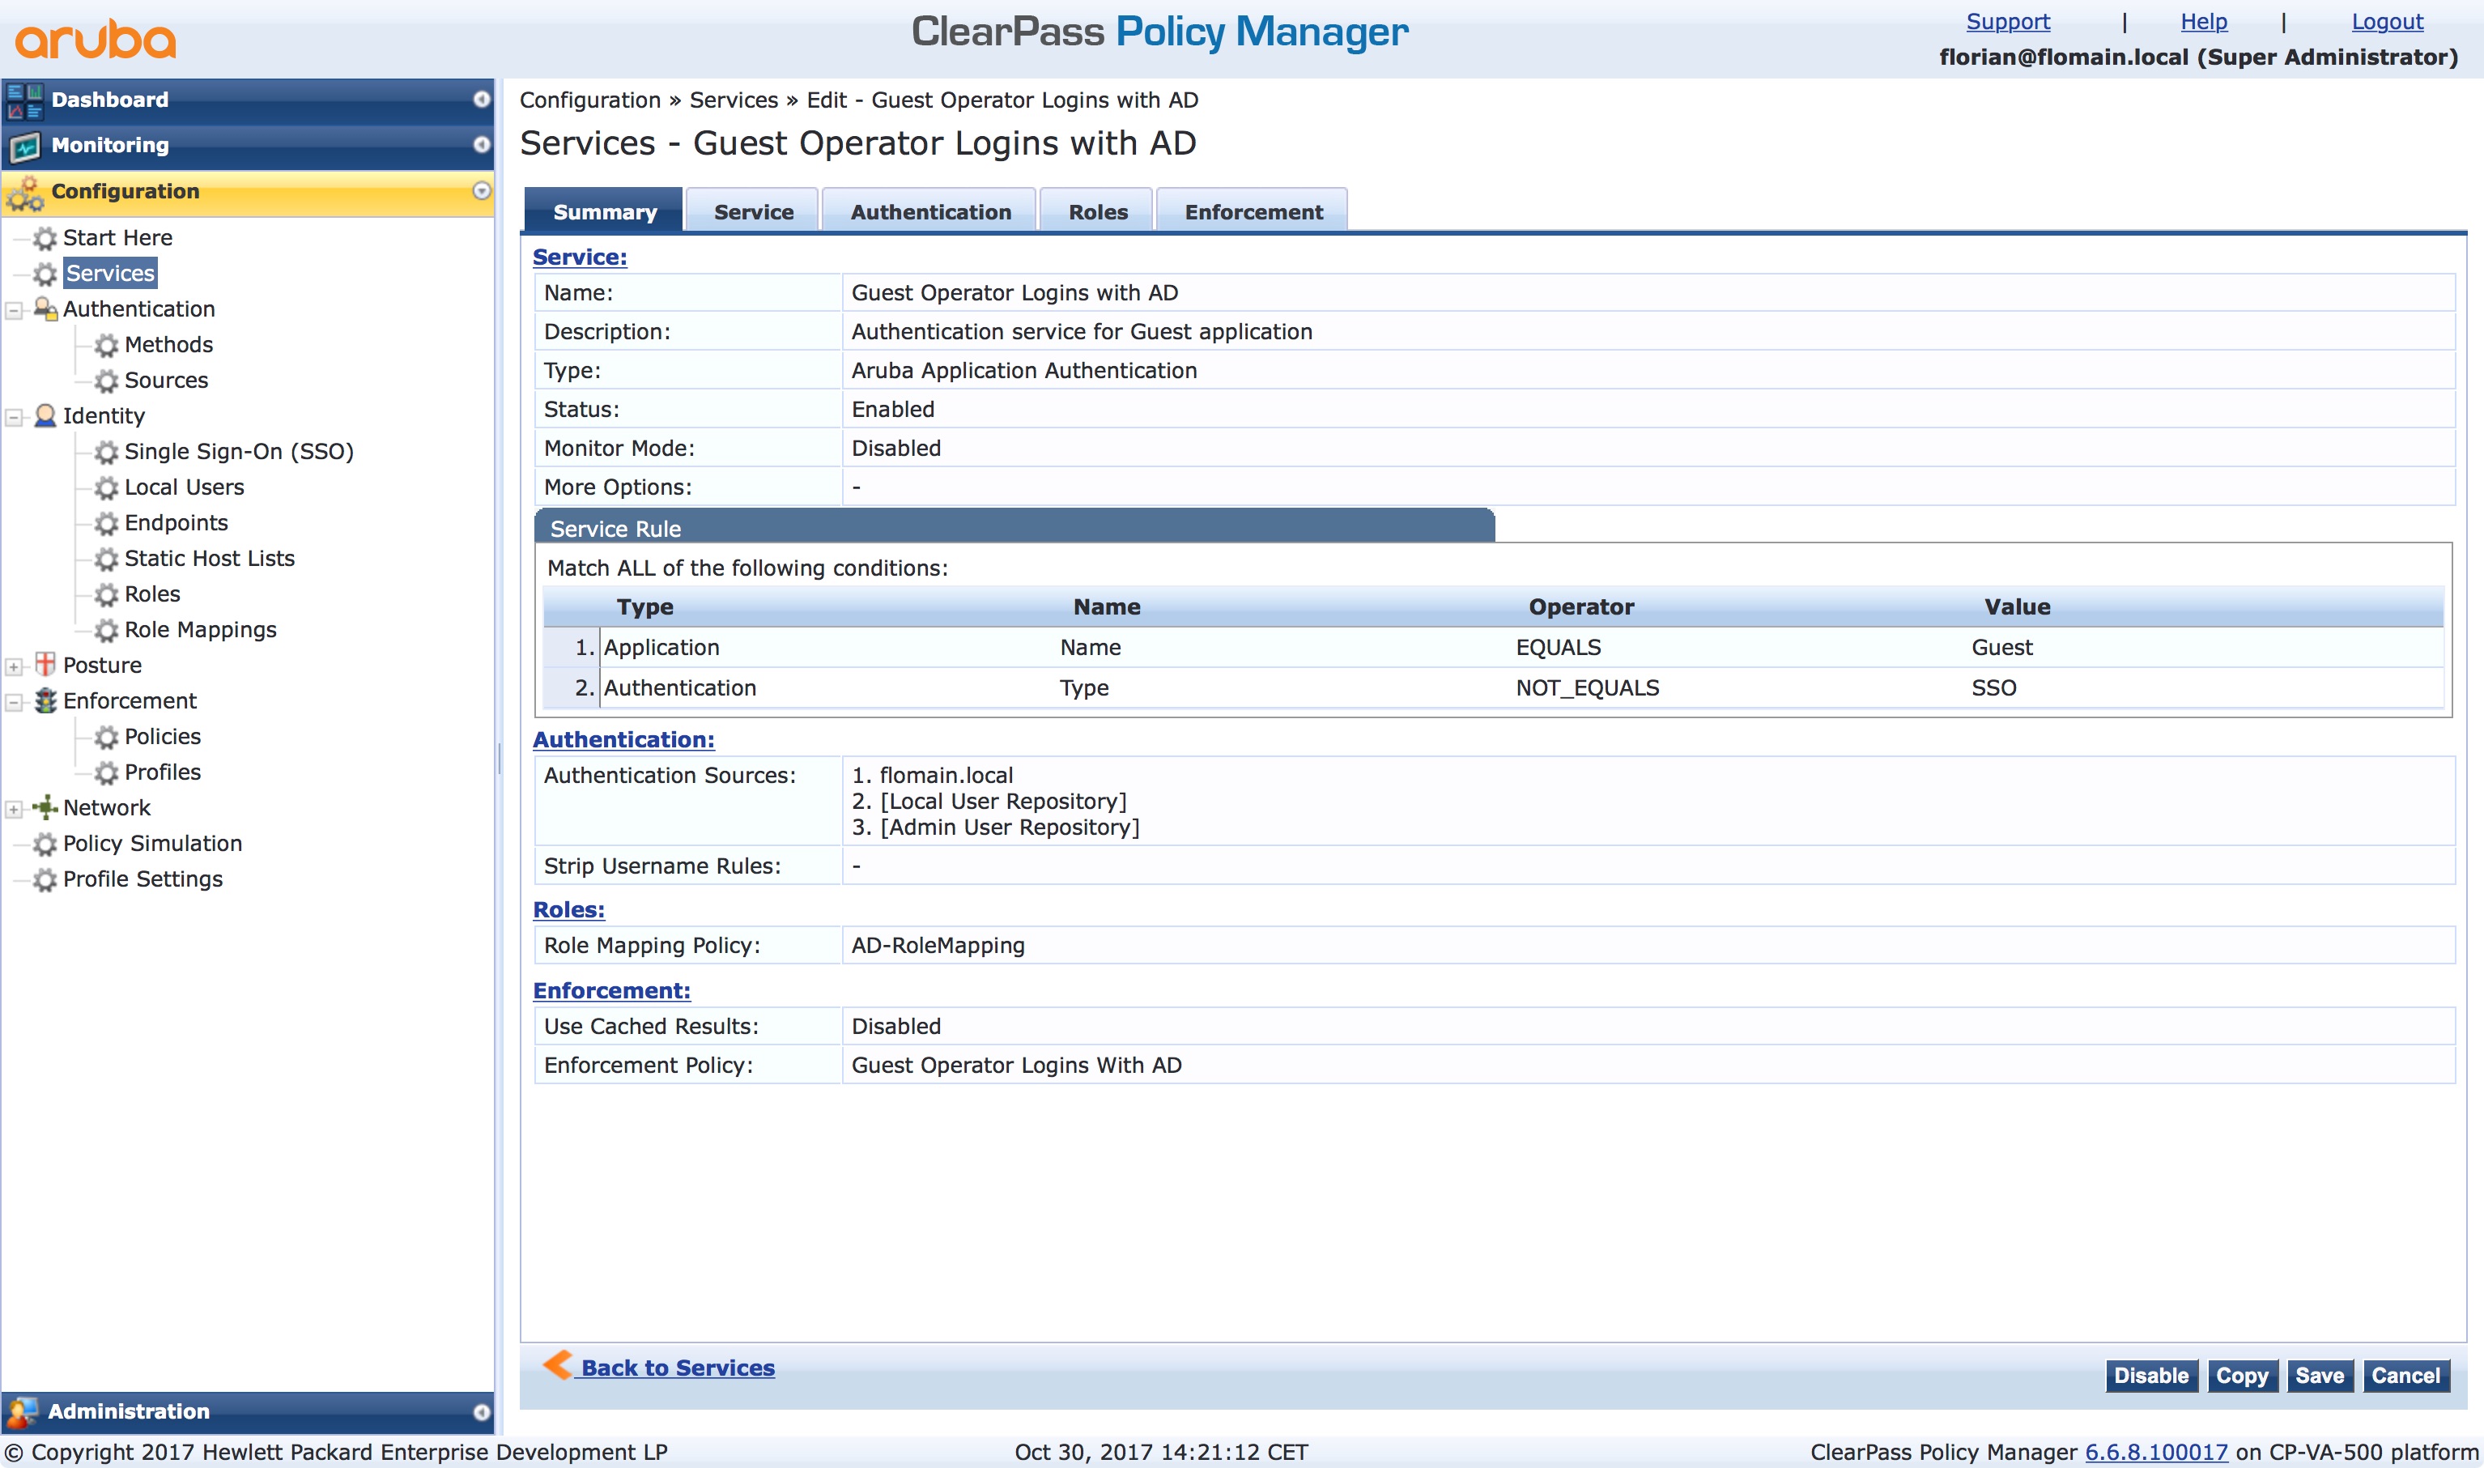Open the Service tab
This screenshot has width=2484, height=1468.
[x=752, y=211]
